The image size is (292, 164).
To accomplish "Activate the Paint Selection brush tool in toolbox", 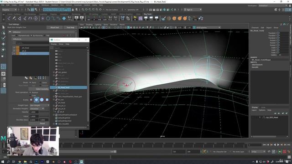I will click(x=3, y=38).
